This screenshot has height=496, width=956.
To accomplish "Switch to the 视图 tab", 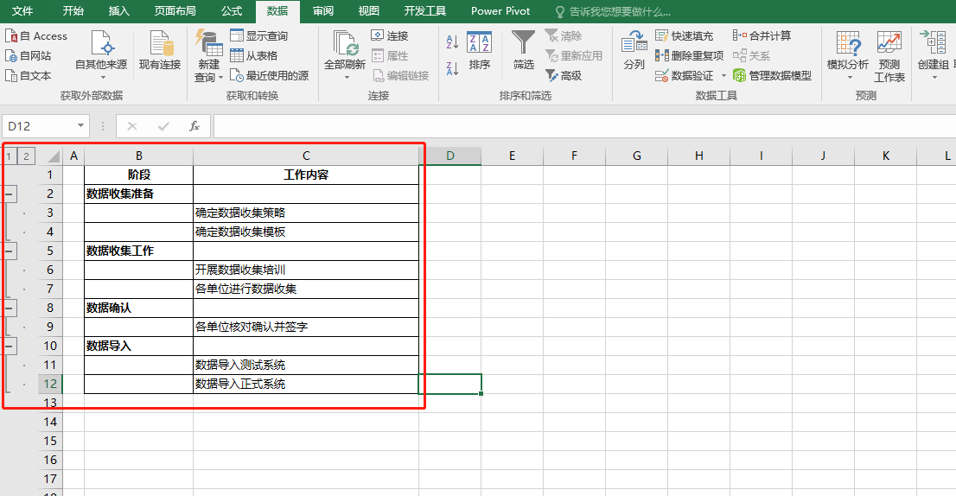I will click(x=369, y=11).
